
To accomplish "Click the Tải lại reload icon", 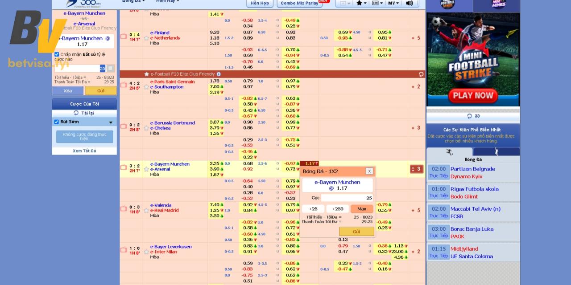I will 76,113.
